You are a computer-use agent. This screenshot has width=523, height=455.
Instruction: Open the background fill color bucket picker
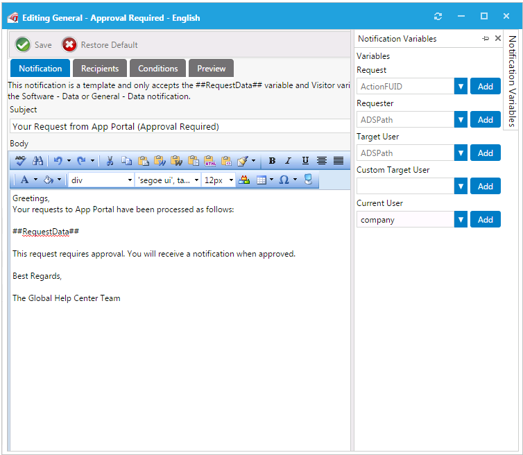[x=49, y=180]
